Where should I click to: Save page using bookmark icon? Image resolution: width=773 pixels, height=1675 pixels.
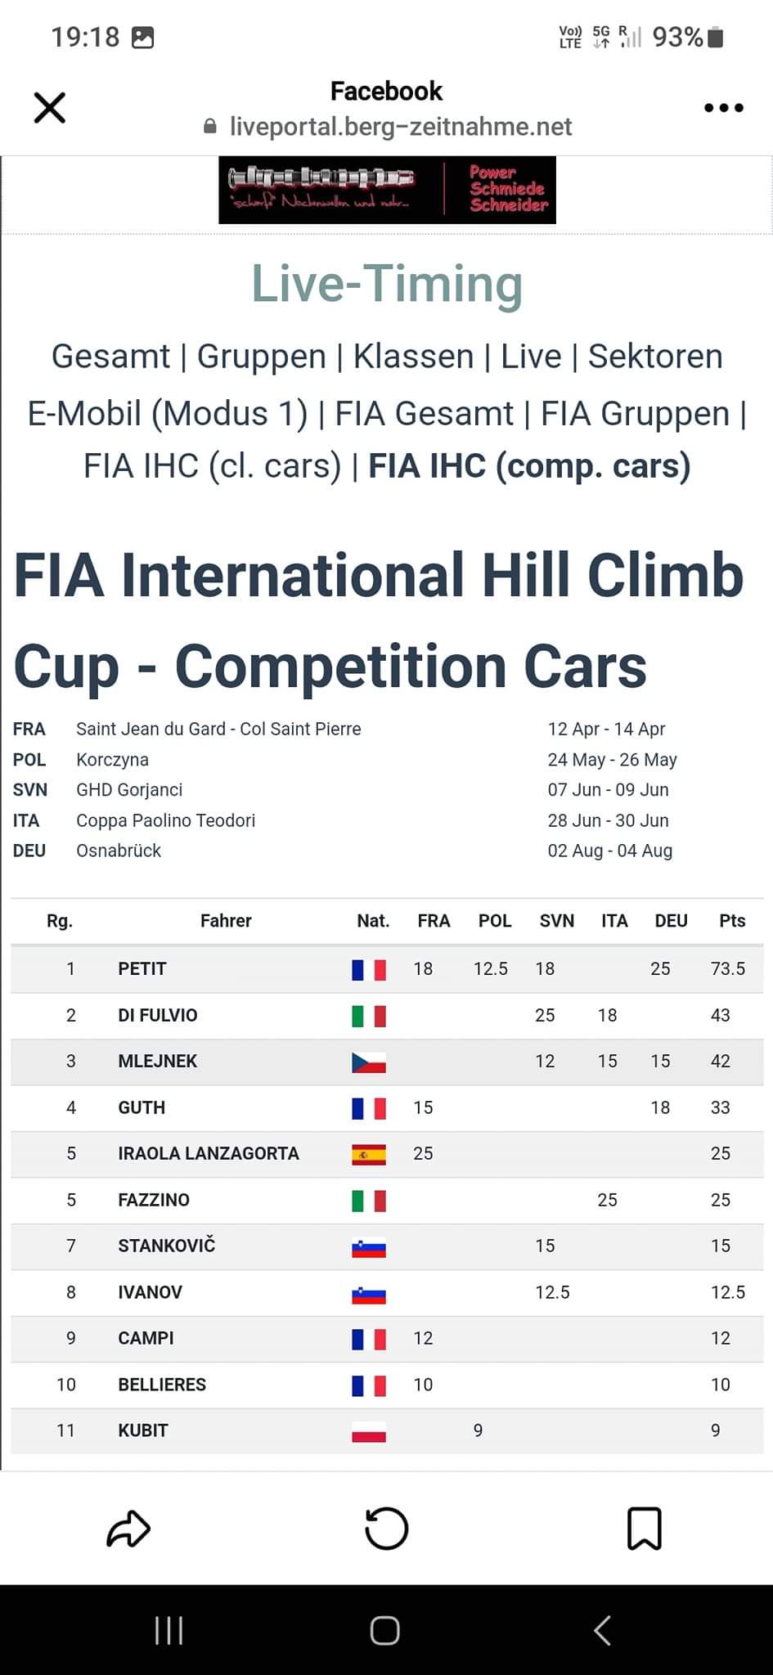pos(644,1528)
